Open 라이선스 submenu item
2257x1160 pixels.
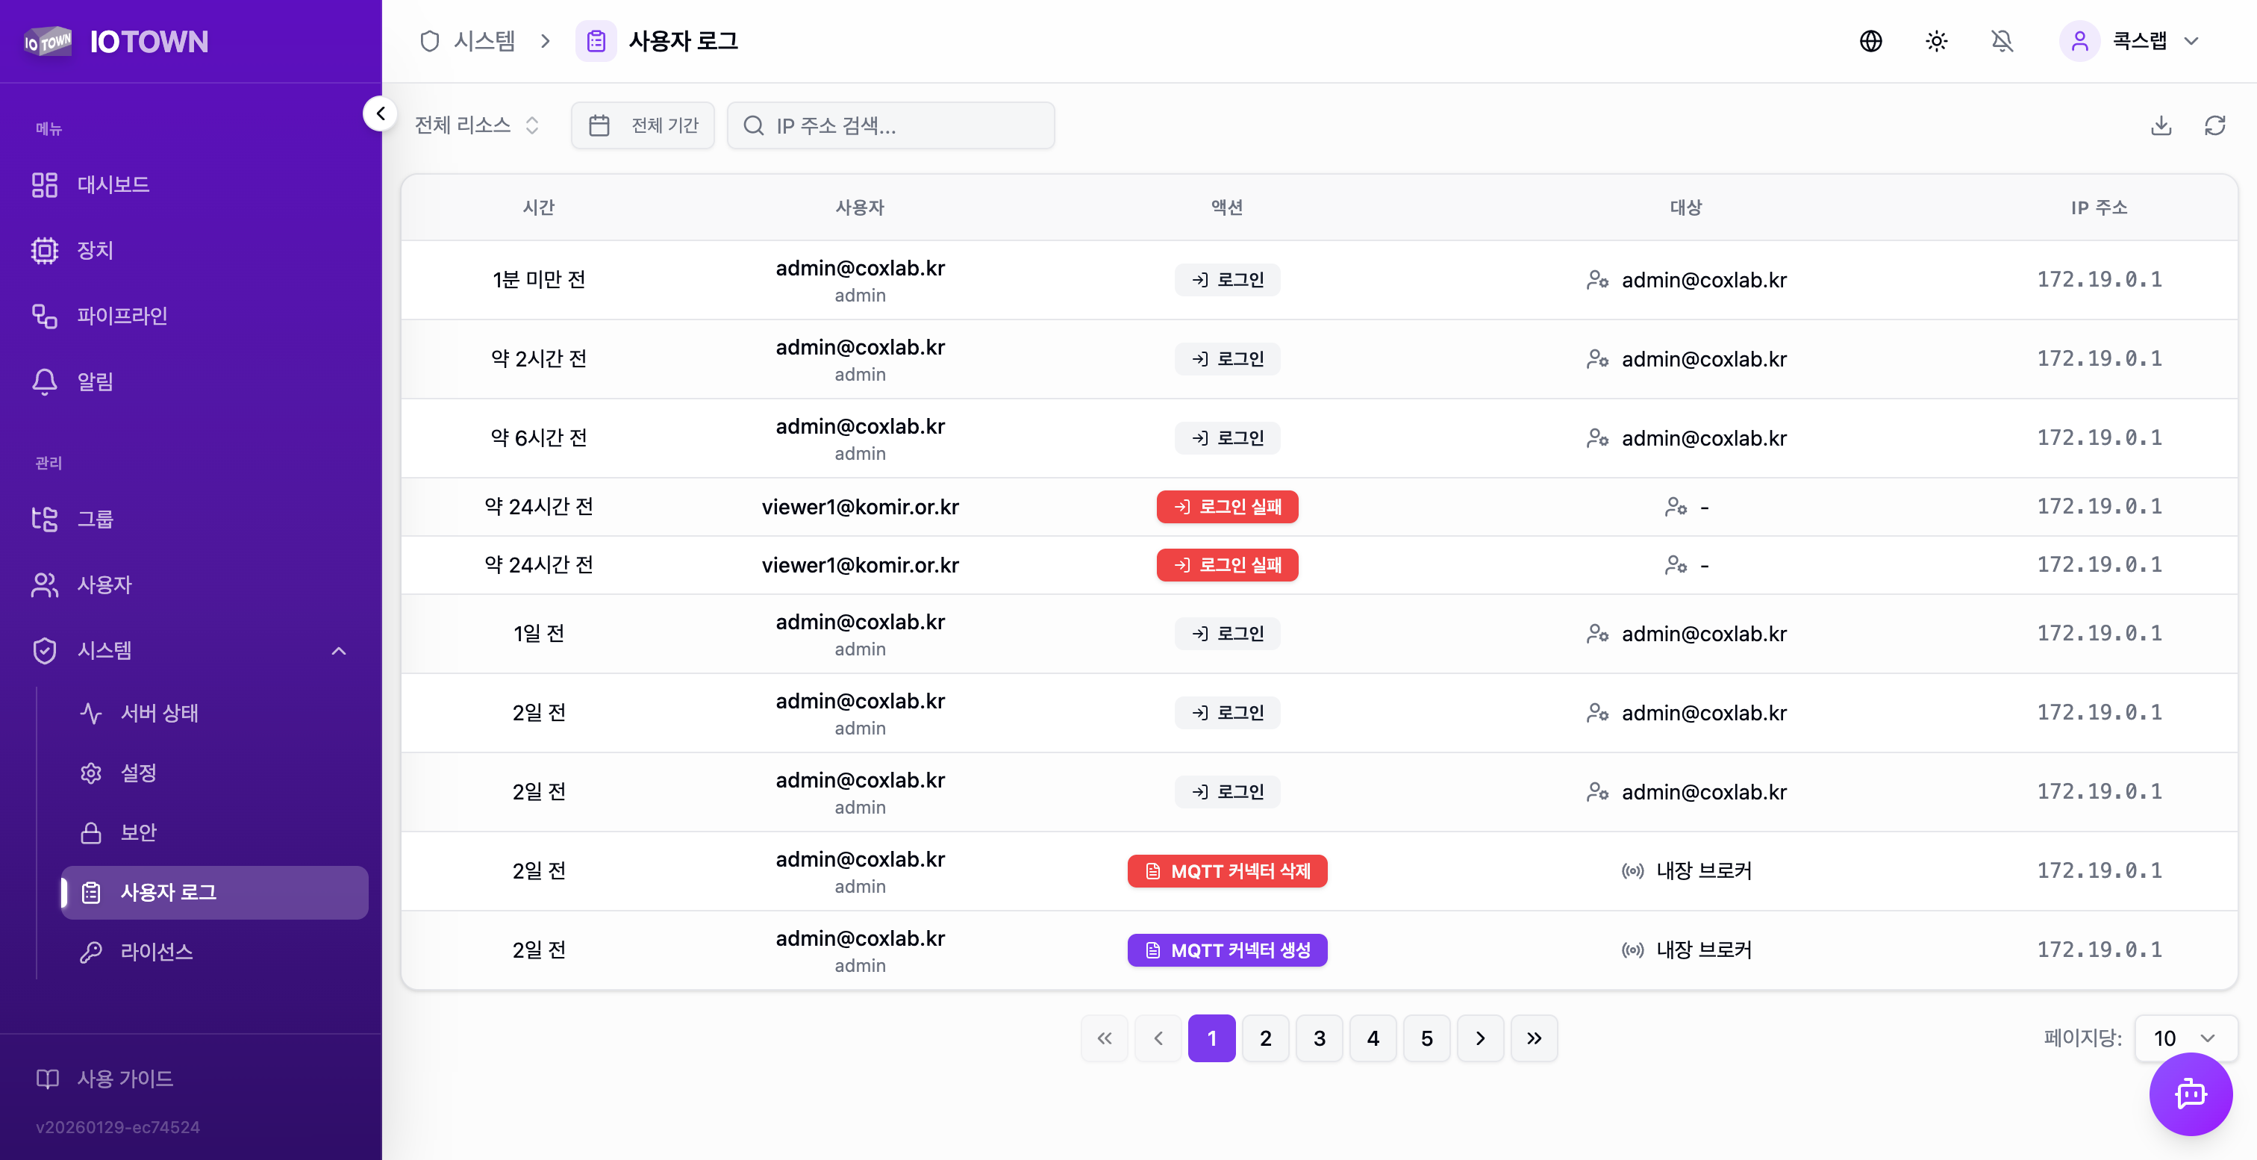pyautogui.click(x=213, y=952)
